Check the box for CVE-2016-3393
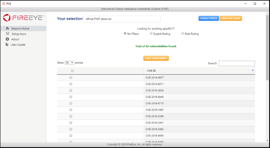 71,129
